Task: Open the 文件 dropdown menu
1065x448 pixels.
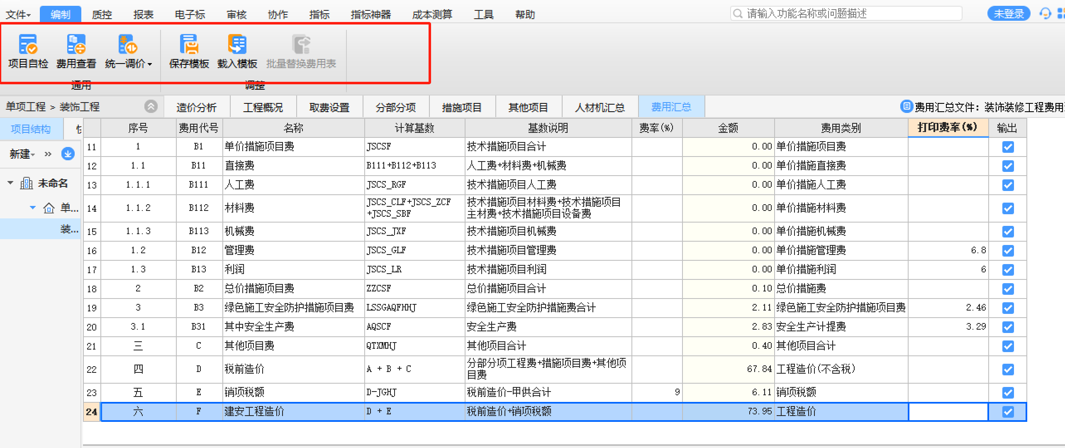Action: point(18,15)
